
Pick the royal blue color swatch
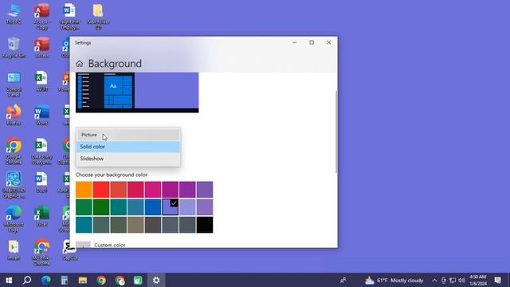pyautogui.click(x=153, y=207)
